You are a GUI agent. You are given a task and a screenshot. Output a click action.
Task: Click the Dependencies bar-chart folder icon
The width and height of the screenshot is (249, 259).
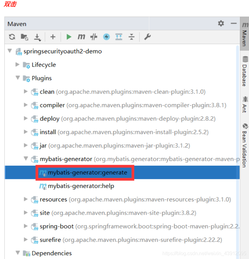27,253
